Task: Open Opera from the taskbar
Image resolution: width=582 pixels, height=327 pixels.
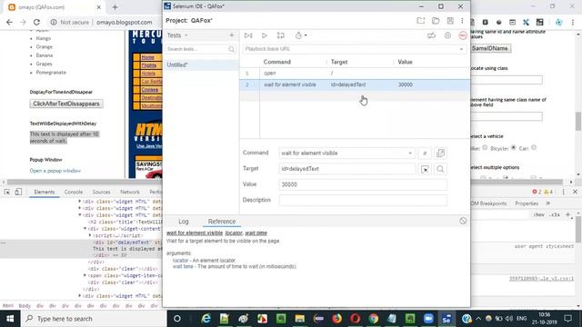Action: (356, 319)
